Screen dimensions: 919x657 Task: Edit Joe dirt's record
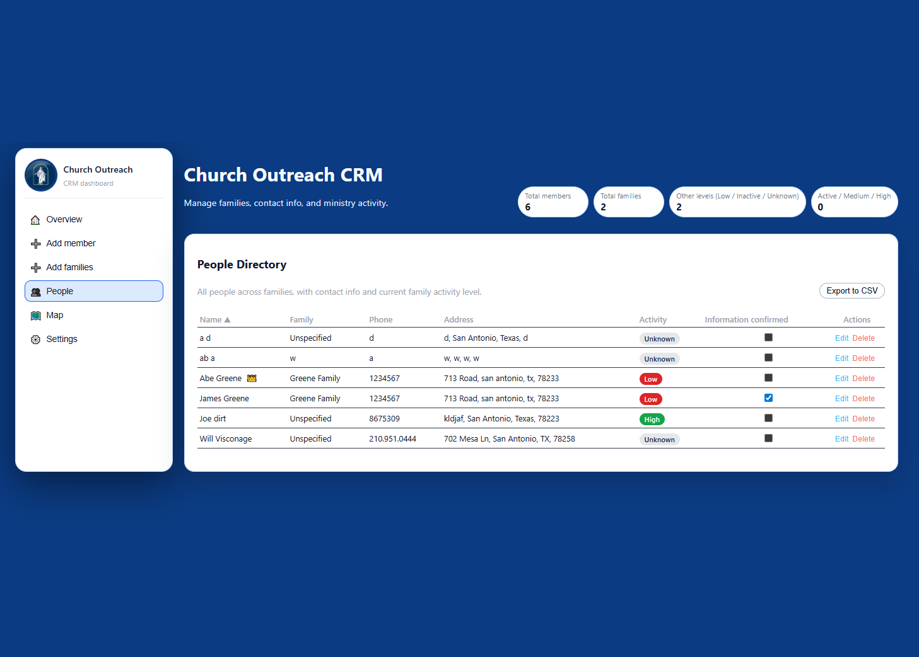[841, 418]
